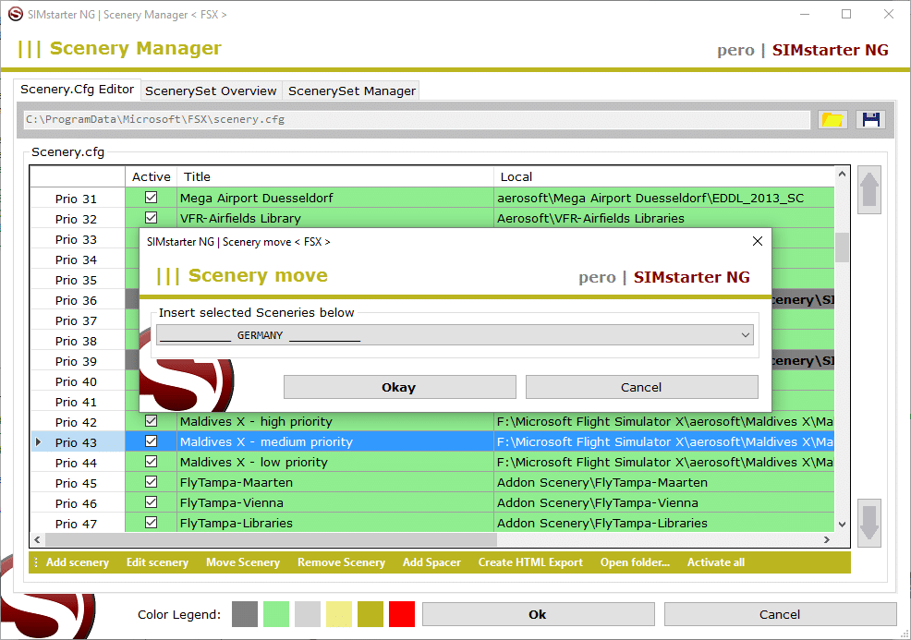Switch to ScenerySet Overview tab
This screenshot has width=911, height=640.
coord(211,91)
